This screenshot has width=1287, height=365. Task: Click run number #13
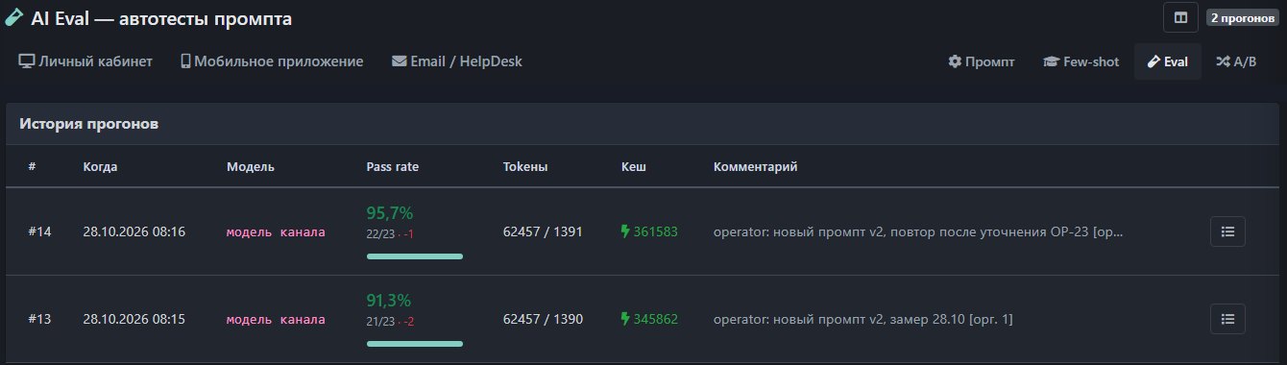coord(39,319)
